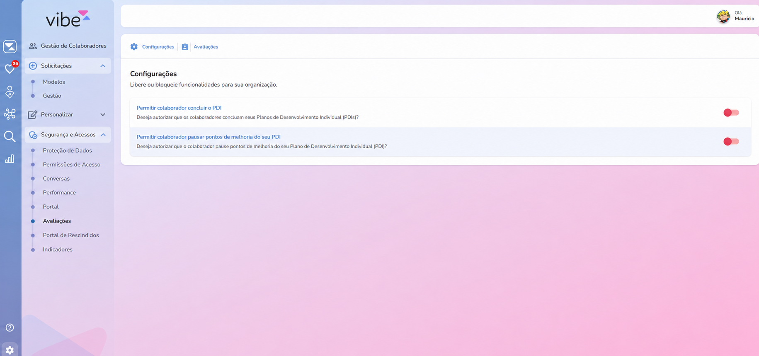Open Permissões de Acesso page
The width and height of the screenshot is (759, 356).
tap(71, 165)
